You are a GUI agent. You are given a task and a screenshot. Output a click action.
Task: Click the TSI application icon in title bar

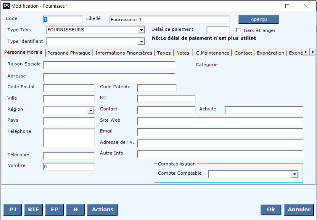point(6,6)
